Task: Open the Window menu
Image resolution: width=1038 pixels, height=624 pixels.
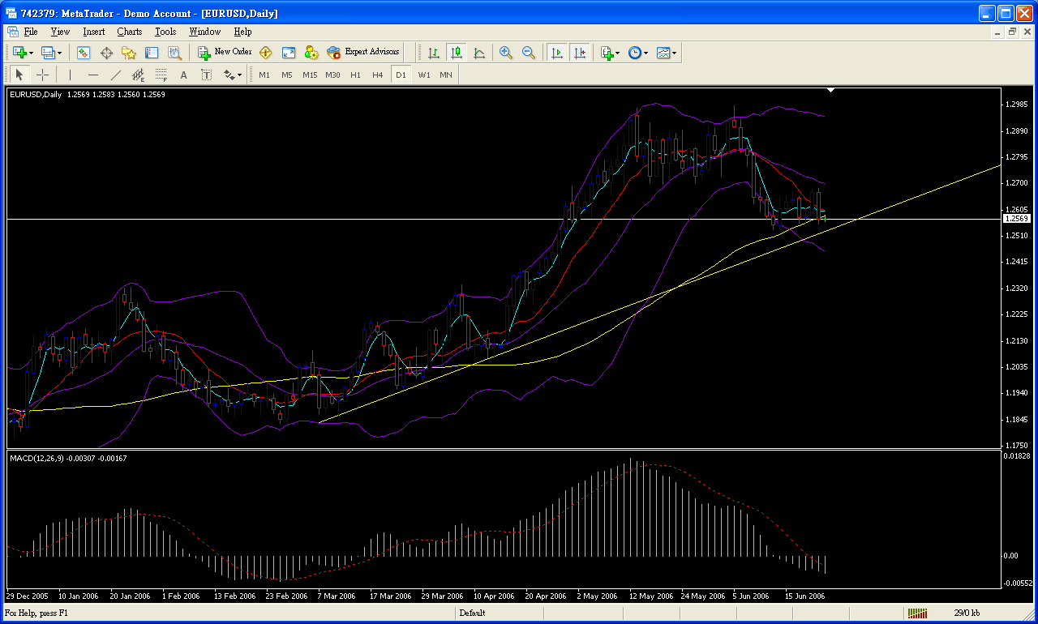Action: (x=204, y=32)
